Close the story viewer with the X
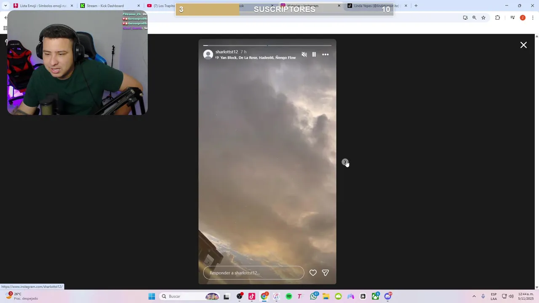Screen dimensions: 539x303 click(523, 45)
